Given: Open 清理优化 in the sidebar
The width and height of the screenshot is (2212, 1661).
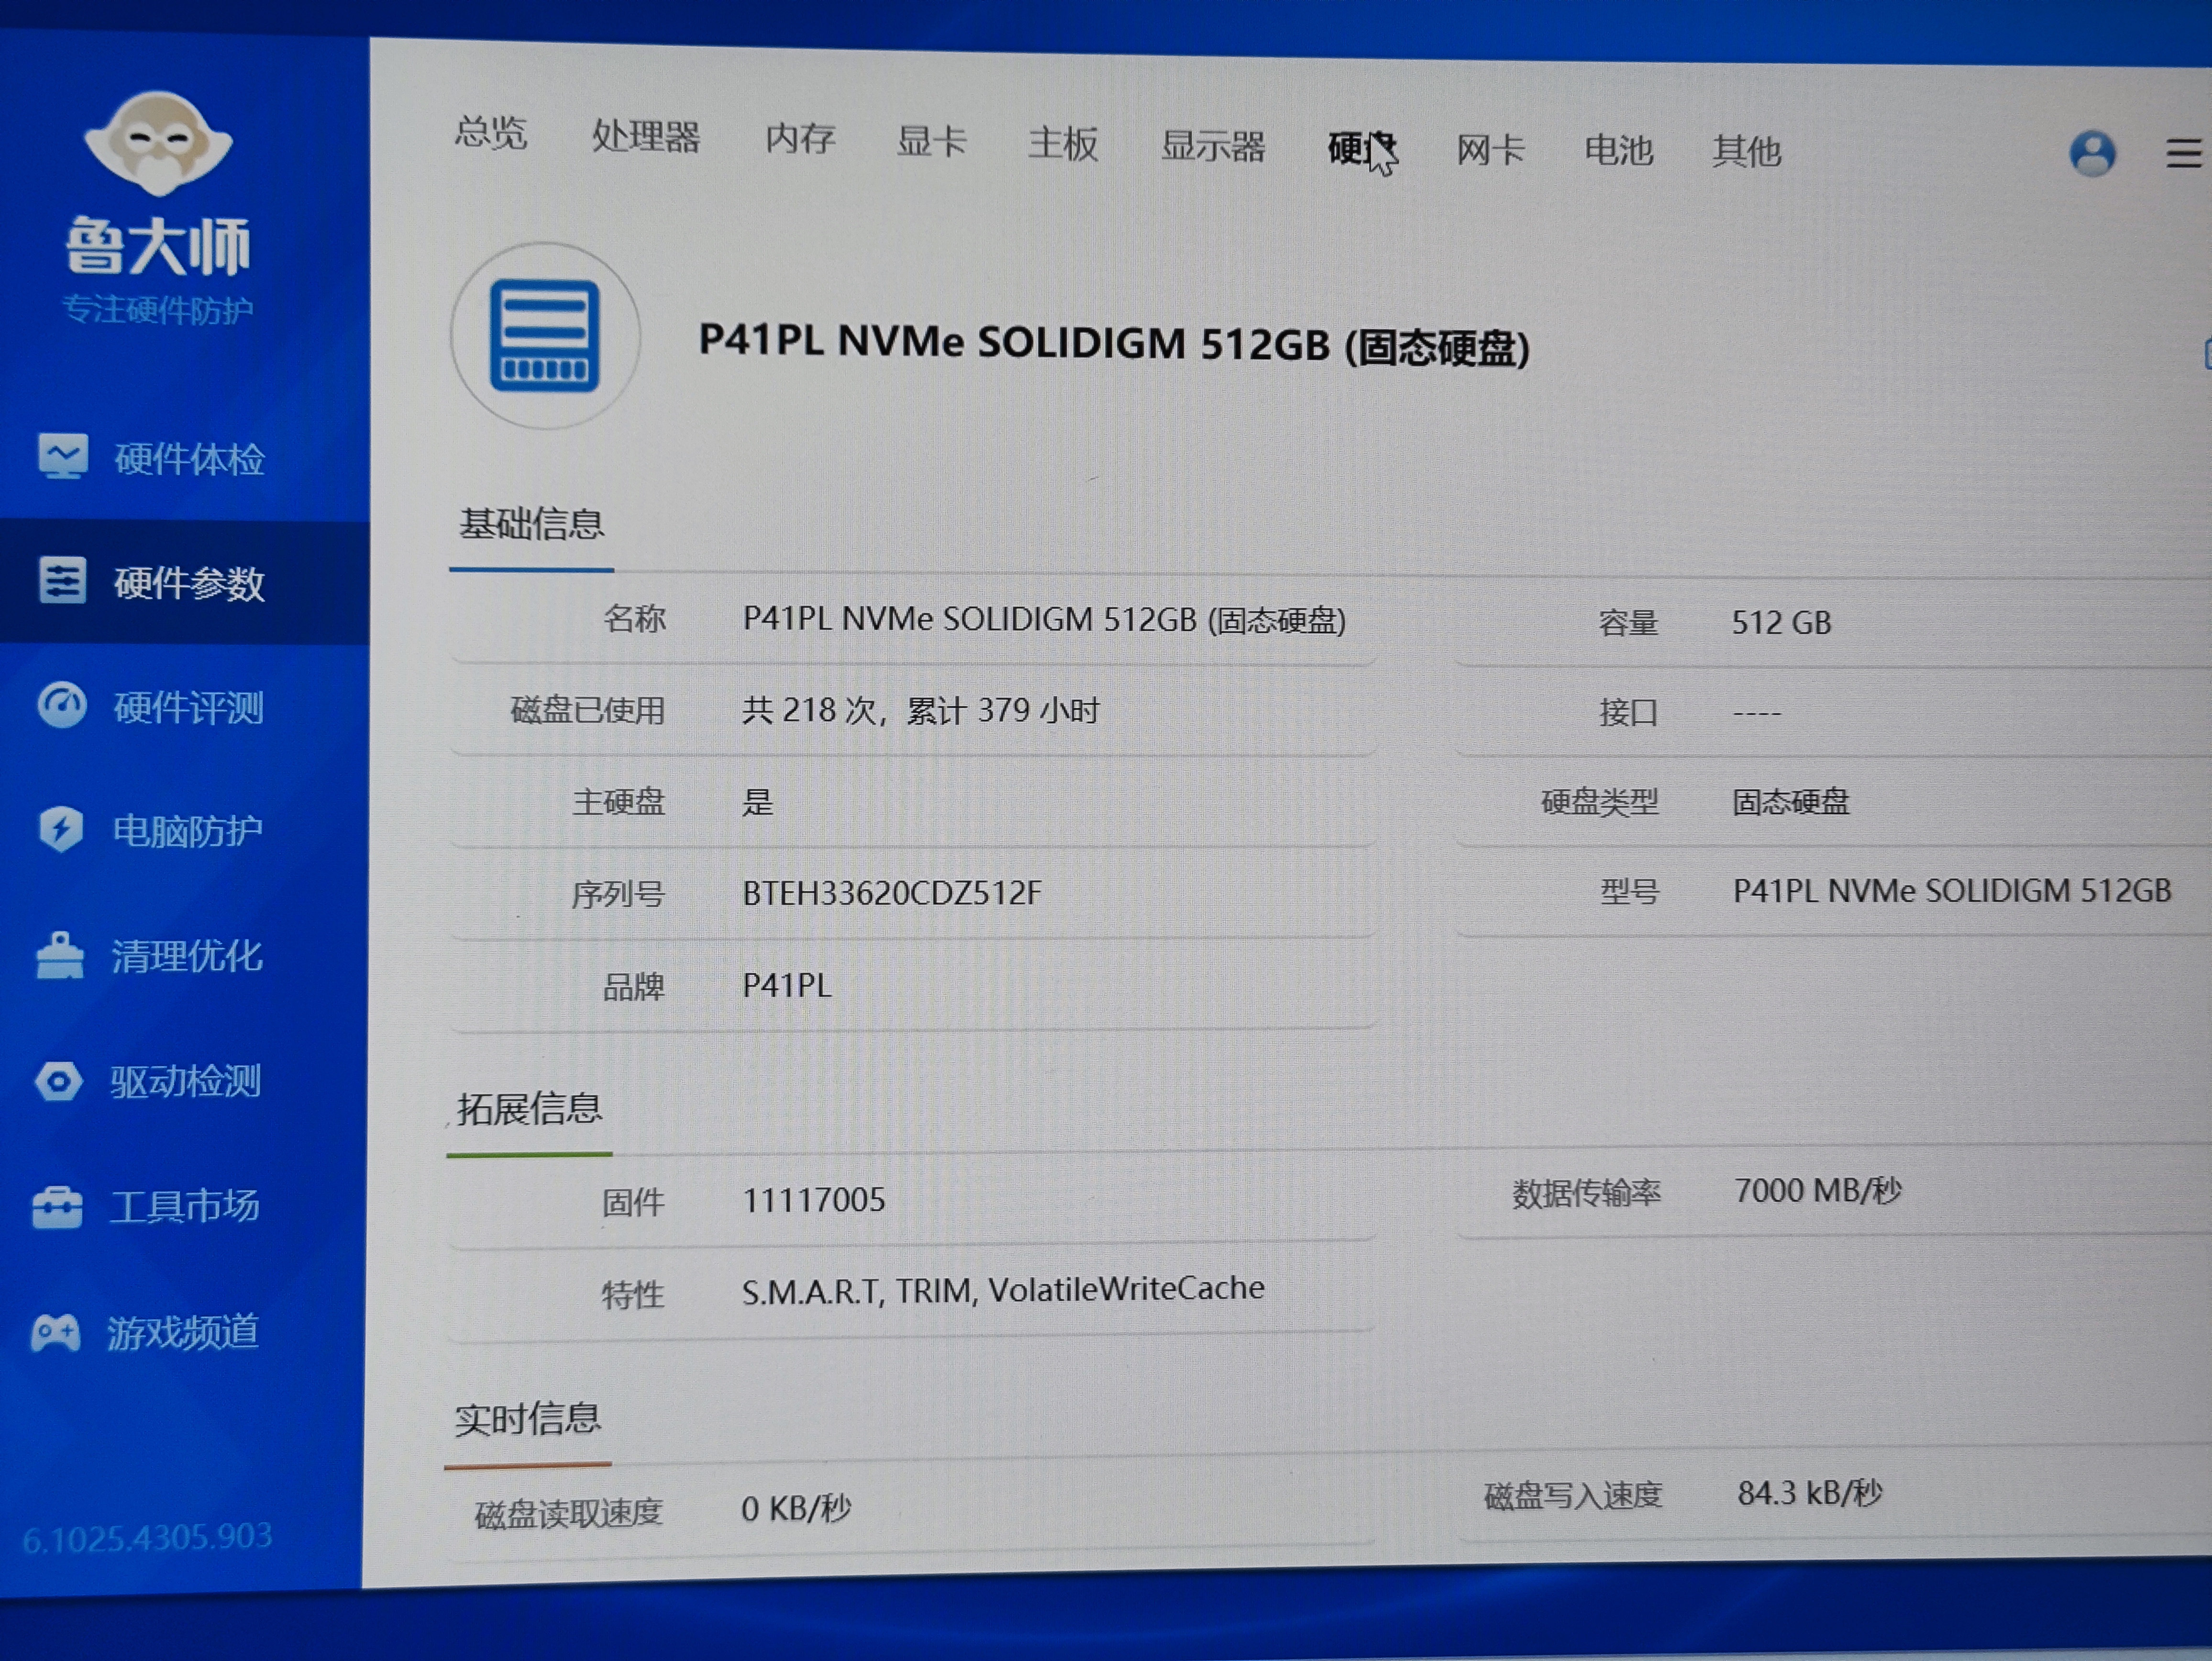Looking at the screenshot, I should 186,956.
